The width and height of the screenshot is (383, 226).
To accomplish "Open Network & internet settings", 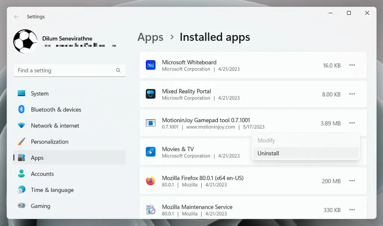I will (x=55, y=126).
